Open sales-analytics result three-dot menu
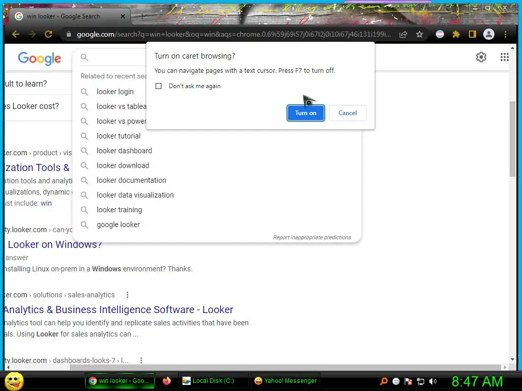Image resolution: width=522 pixels, height=391 pixels. pyautogui.click(x=127, y=295)
